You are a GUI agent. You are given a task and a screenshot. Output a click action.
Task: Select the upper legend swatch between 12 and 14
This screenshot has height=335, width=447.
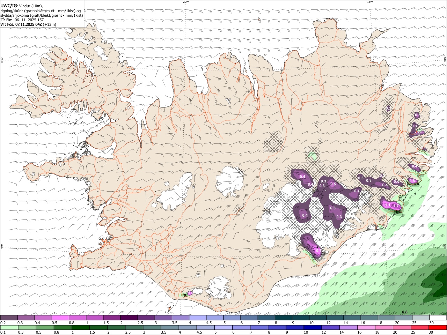coord(335,318)
